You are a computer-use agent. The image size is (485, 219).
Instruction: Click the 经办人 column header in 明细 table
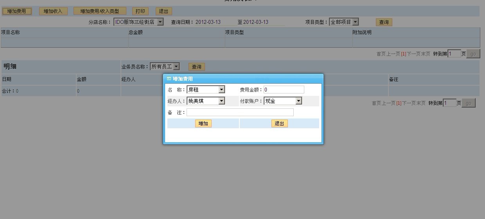point(128,79)
